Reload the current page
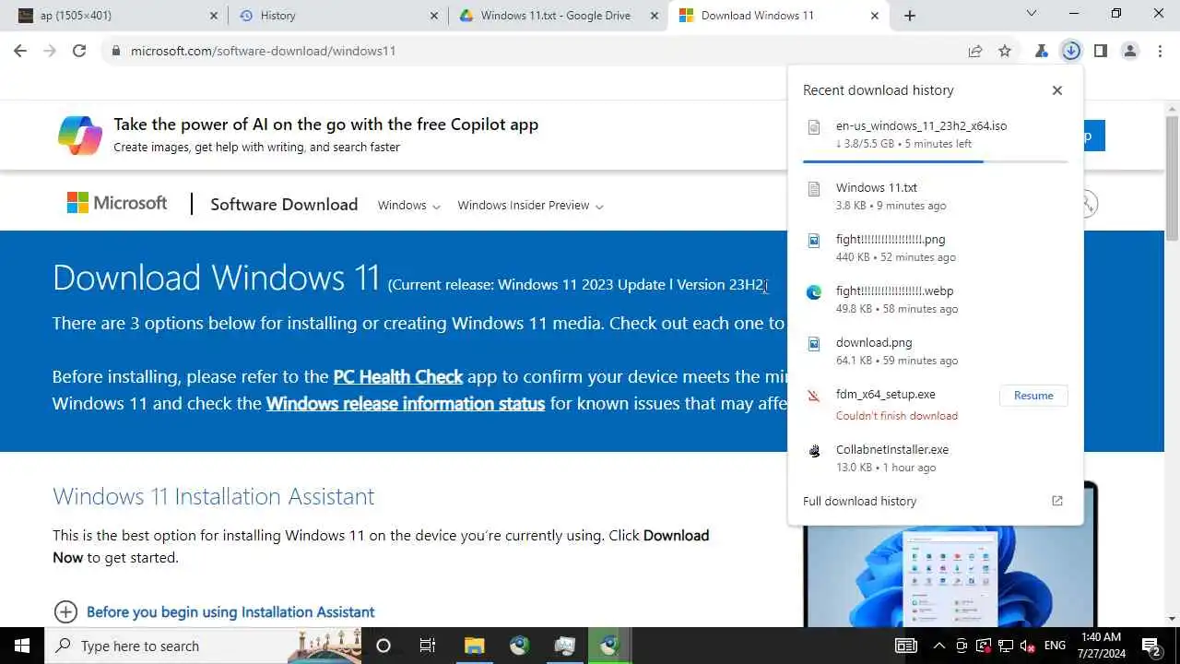The height and width of the screenshot is (664, 1180). [x=79, y=51]
